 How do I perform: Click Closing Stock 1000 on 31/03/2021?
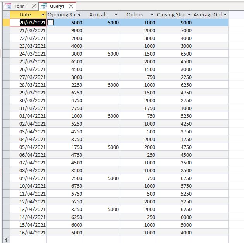(x=174, y=108)
